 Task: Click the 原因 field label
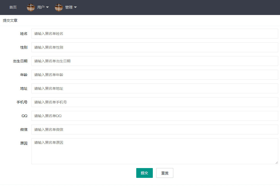coord(24,143)
